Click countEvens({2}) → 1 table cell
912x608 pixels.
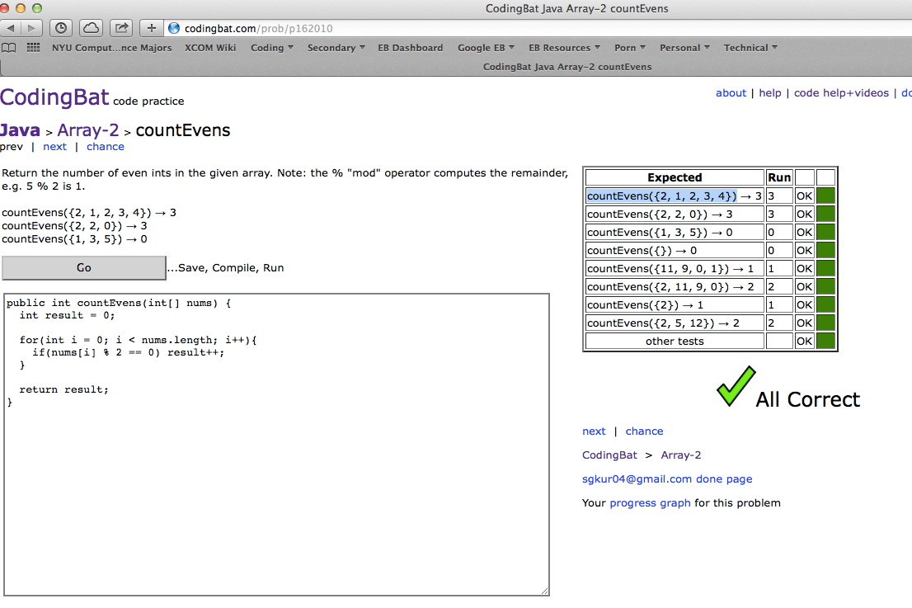click(x=675, y=305)
